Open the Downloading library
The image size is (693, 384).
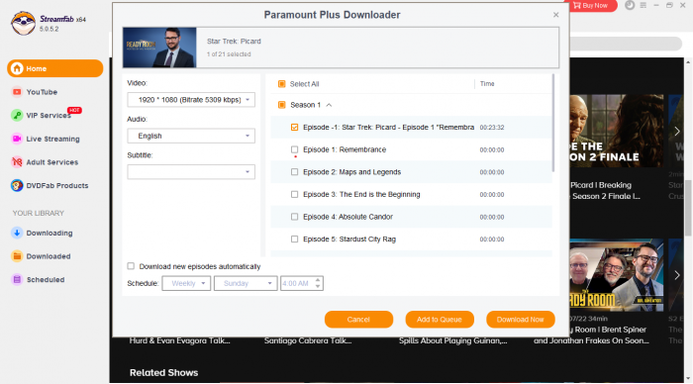tap(49, 233)
